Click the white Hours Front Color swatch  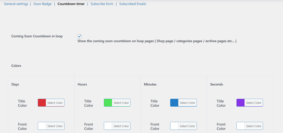coord(108,126)
